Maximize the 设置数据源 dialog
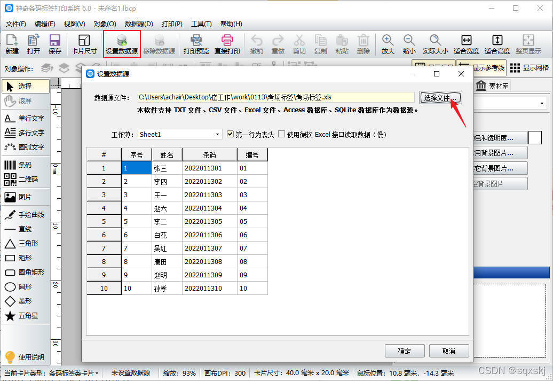This screenshot has height=381, width=553. pos(437,73)
